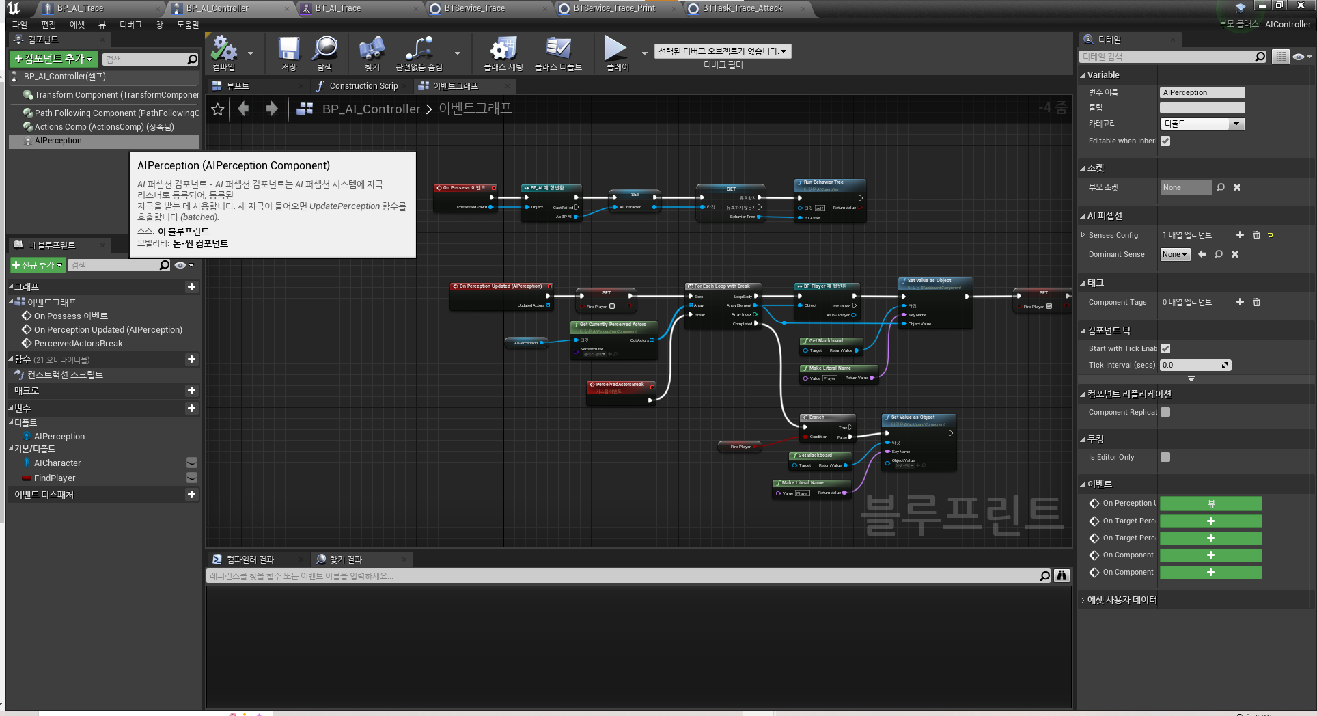Open Class Settings (클래스 세팅) icon
1317x716 pixels.
click(x=503, y=49)
